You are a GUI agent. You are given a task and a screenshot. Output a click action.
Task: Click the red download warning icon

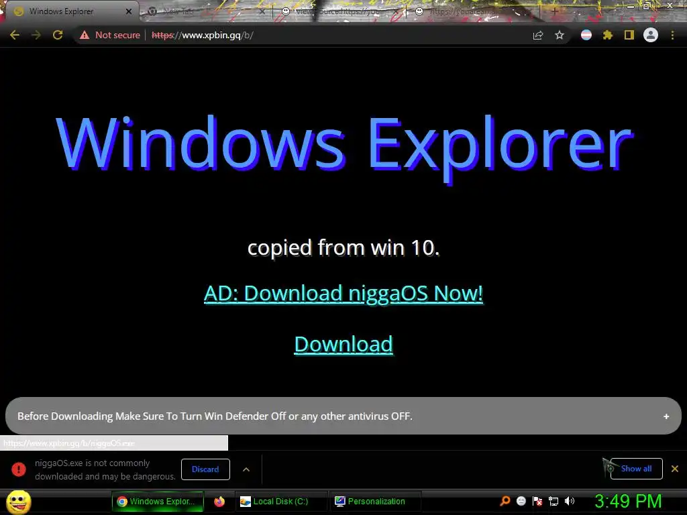pos(19,469)
